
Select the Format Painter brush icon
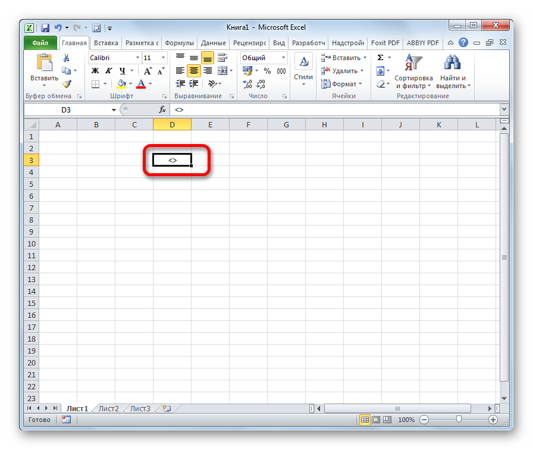coord(67,84)
